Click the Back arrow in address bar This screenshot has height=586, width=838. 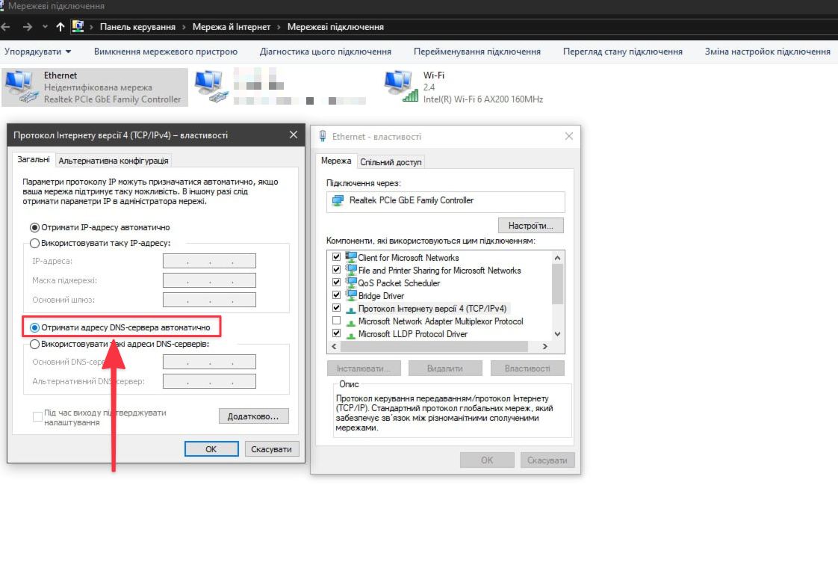click(x=6, y=27)
